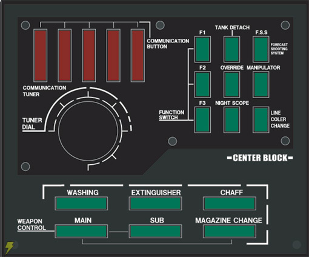
Task: Deploy Chaff with the green button
Action: point(230,204)
